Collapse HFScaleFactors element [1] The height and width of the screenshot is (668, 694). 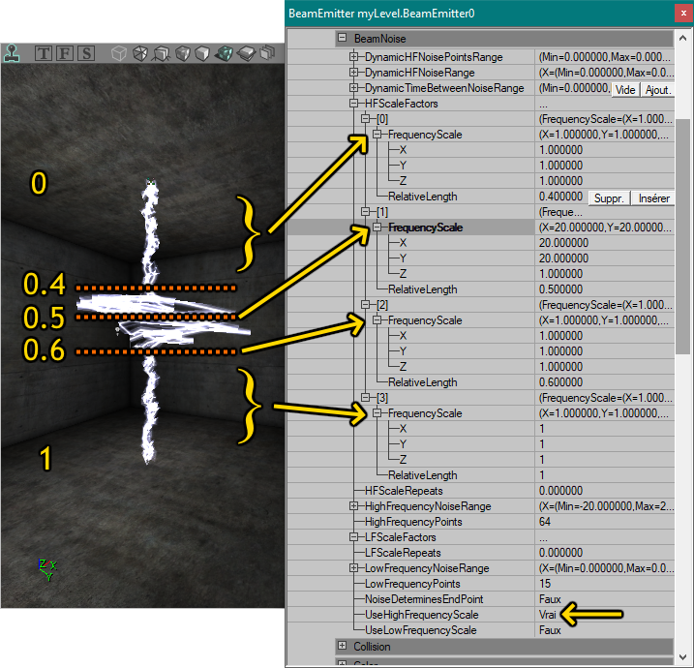tap(365, 212)
